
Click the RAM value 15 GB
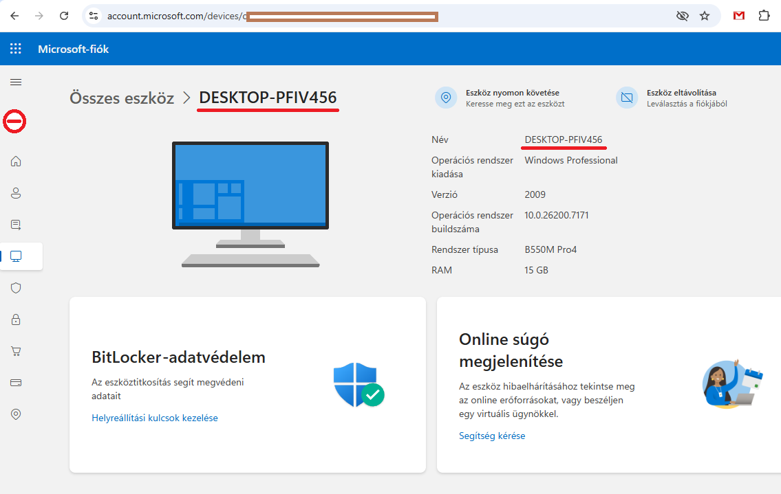pos(537,270)
